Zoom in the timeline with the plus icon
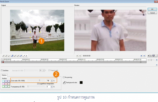 (x=156, y=60)
